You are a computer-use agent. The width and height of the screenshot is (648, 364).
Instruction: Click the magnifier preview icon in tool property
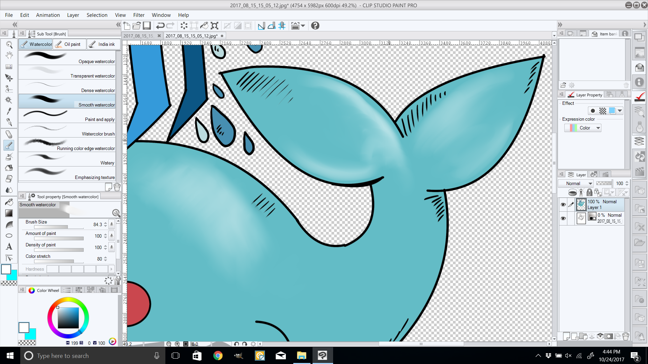[116, 213]
